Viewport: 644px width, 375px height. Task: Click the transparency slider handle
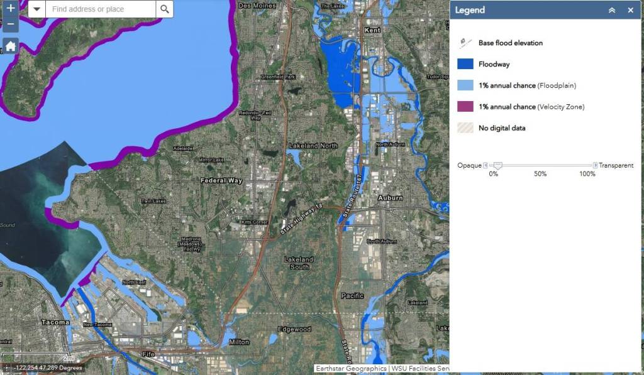(x=497, y=165)
